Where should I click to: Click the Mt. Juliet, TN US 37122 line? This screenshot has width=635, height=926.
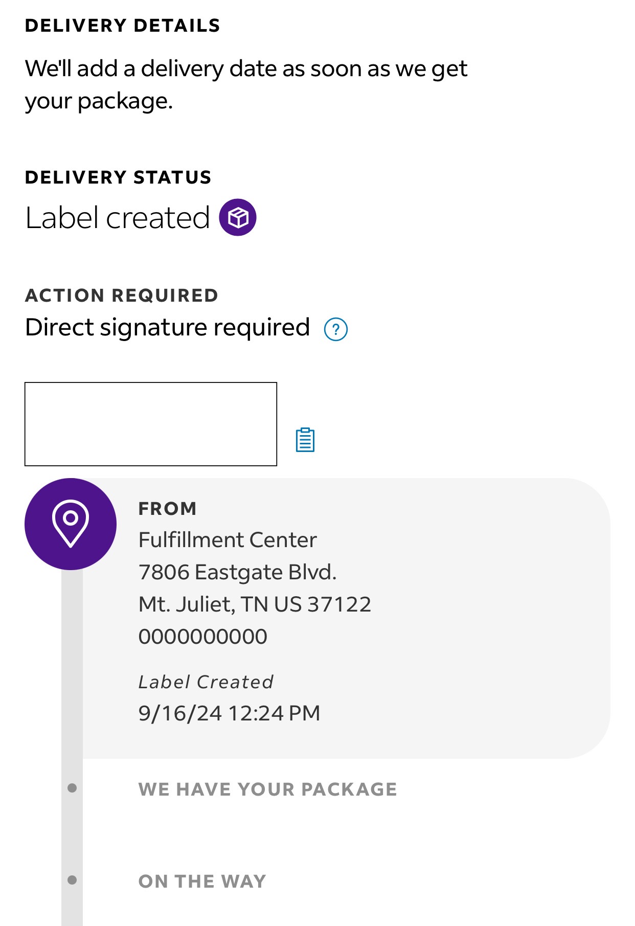point(255,604)
